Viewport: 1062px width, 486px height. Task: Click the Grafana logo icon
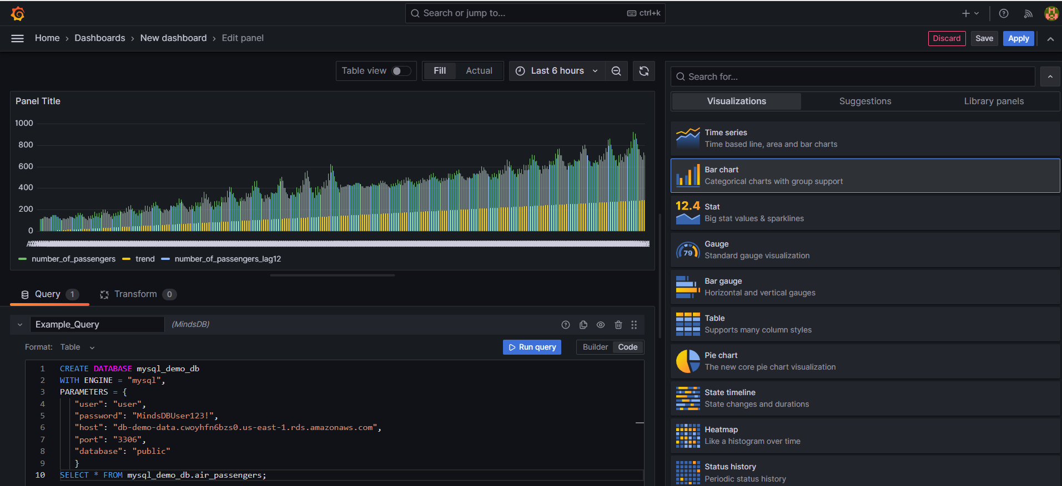(x=18, y=13)
